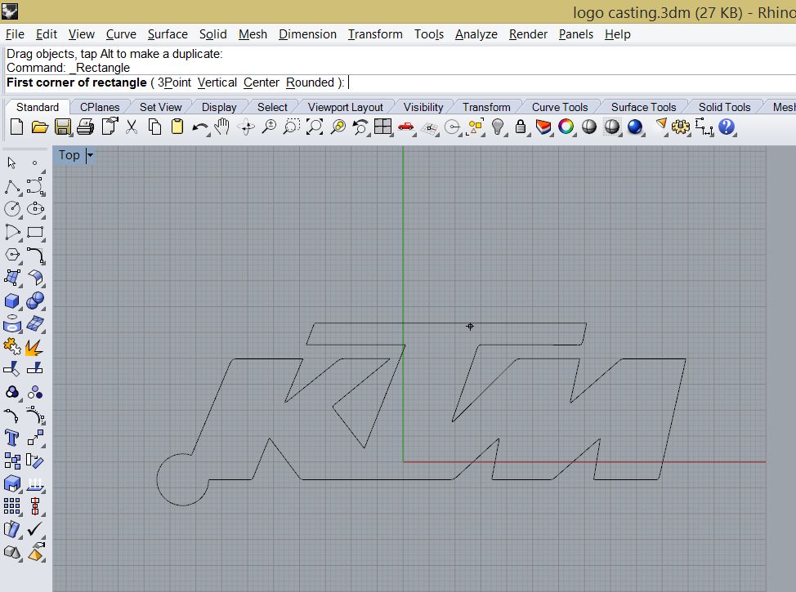This screenshot has height=592, width=796.
Task: Click the Zoom Extents icon
Action: click(x=315, y=127)
